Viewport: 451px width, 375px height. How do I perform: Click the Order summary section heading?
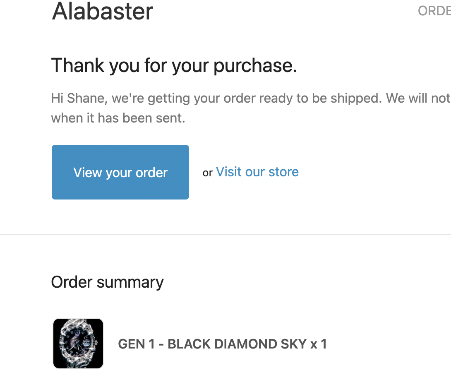107,282
